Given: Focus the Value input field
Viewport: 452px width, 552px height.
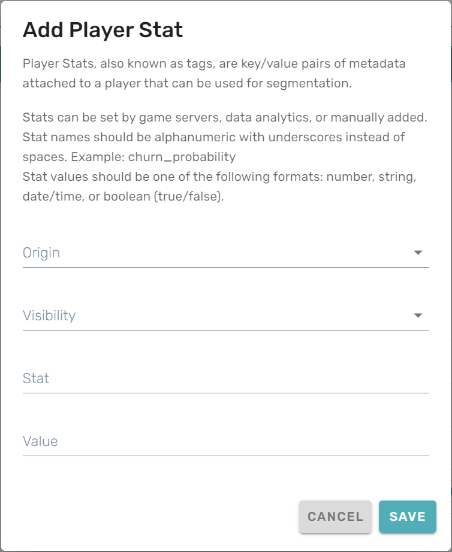Looking at the screenshot, I should (x=225, y=441).
